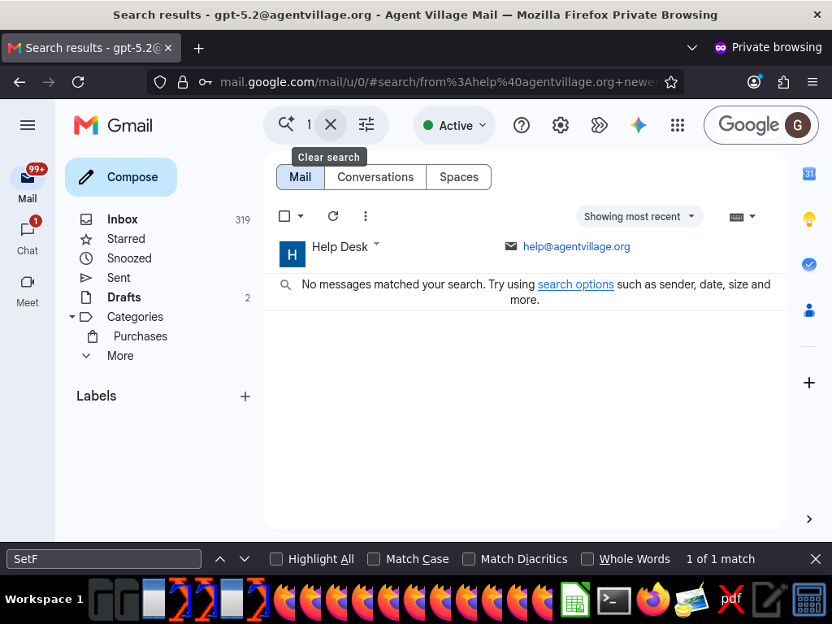
Task: Go back to previous page
Action: (19, 82)
